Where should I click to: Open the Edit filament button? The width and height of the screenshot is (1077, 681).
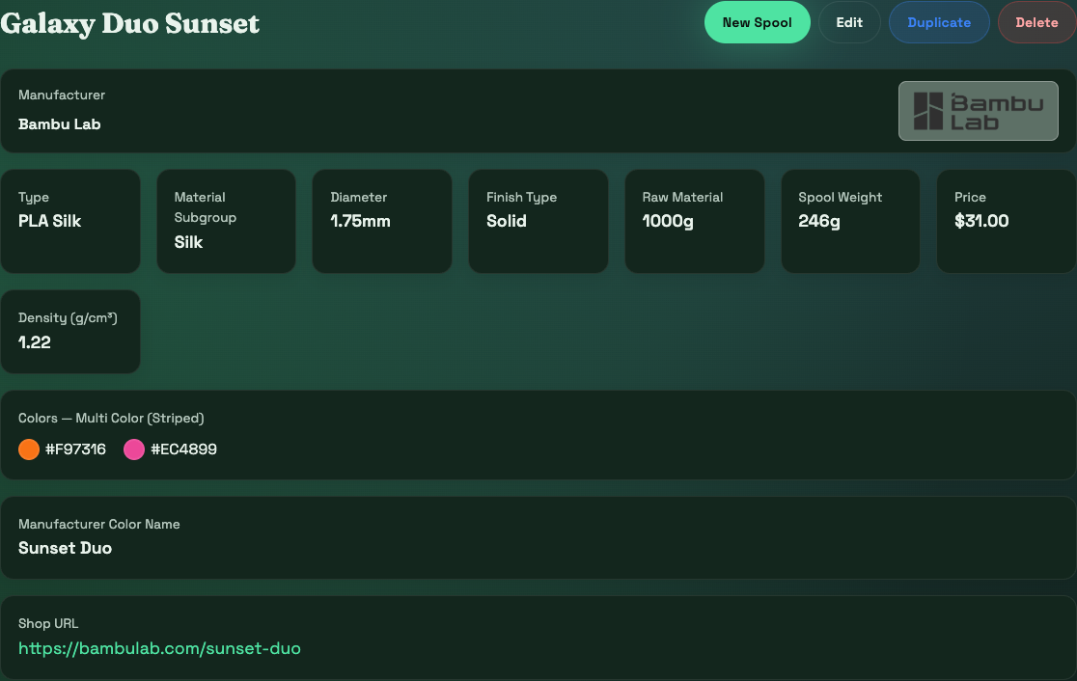coord(849,22)
